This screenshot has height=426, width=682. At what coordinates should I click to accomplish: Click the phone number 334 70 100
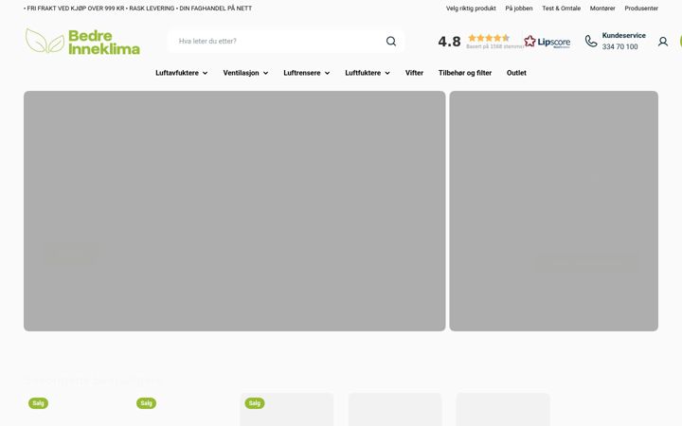click(619, 47)
